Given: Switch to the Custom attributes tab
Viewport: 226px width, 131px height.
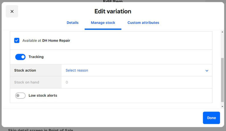Looking at the screenshot, I should tap(143, 23).
